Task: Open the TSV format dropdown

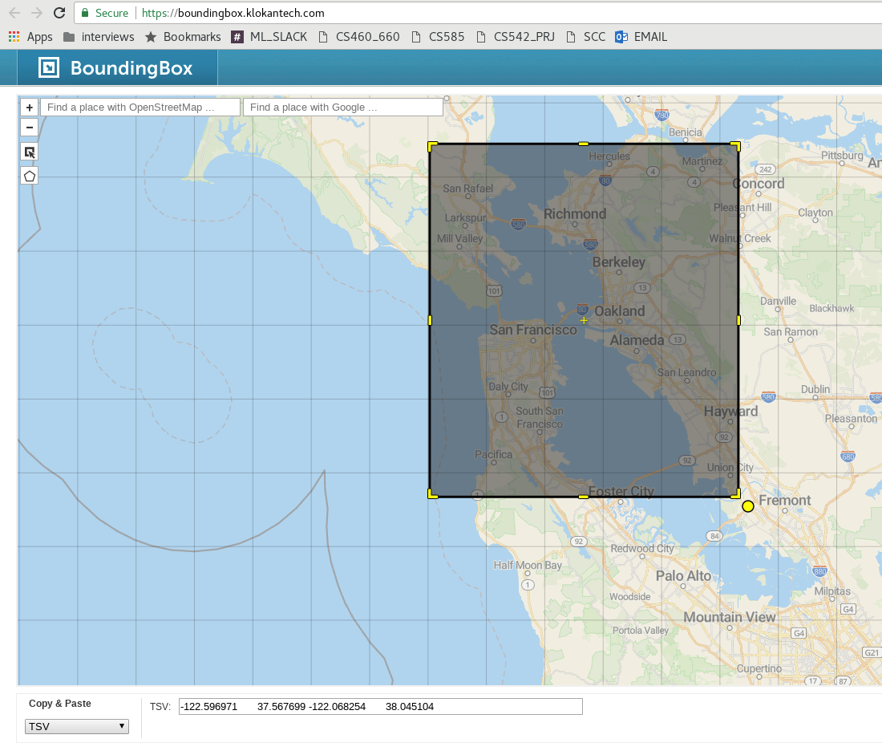Action: point(76,726)
